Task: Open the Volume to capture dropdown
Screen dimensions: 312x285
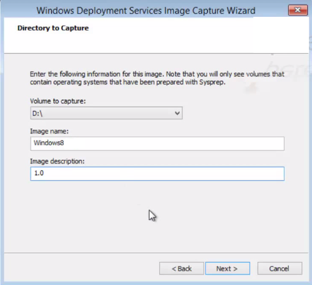Action: [x=107, y=113]
